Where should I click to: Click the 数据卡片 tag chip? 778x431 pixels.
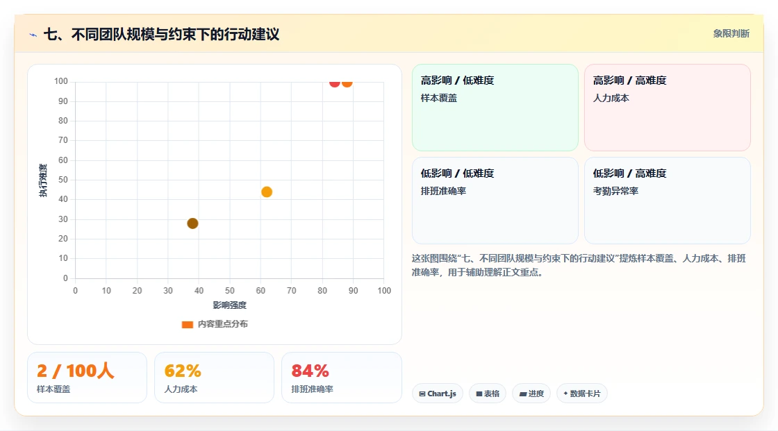point(582,394)
